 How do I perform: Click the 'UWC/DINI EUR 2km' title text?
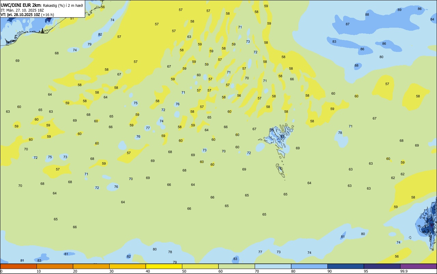click(21, 5)
